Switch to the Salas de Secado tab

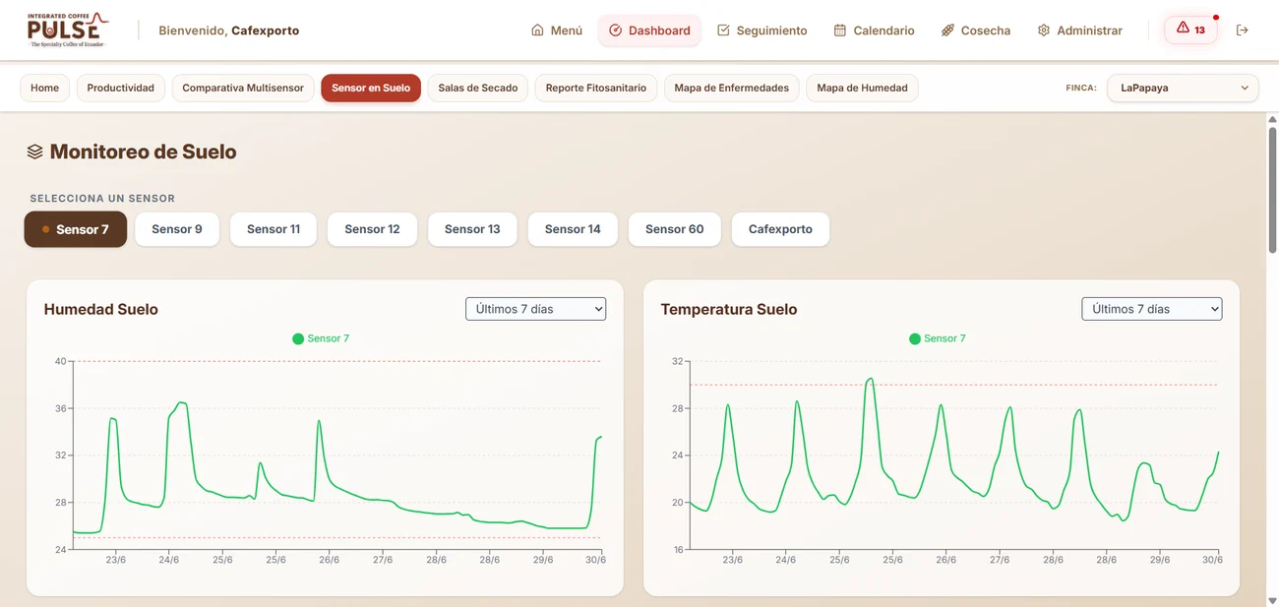pos(478,88)
